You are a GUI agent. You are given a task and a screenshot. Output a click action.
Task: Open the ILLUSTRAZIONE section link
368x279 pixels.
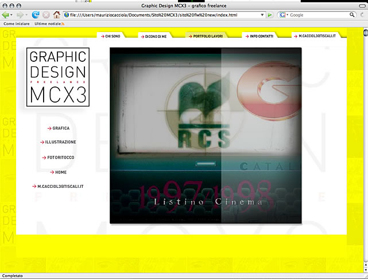[58, 142]
